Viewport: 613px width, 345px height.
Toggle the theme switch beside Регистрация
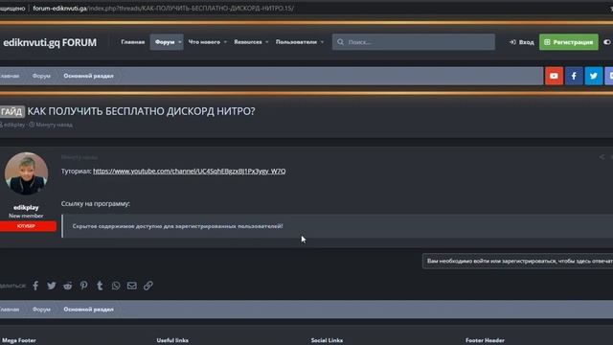tap(607, 42)
